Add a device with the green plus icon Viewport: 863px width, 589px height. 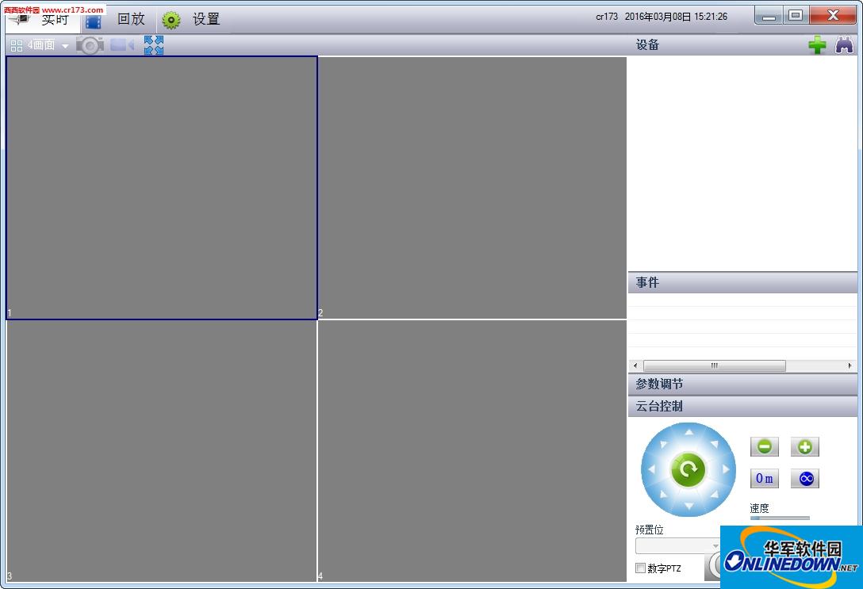[818, 44]
